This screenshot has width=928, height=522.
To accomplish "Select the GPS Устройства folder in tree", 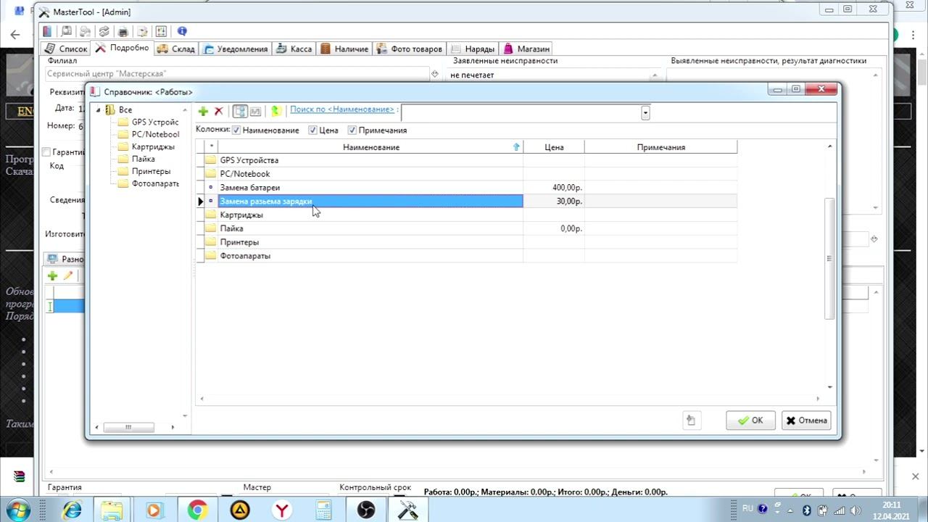I will (149, 122).
